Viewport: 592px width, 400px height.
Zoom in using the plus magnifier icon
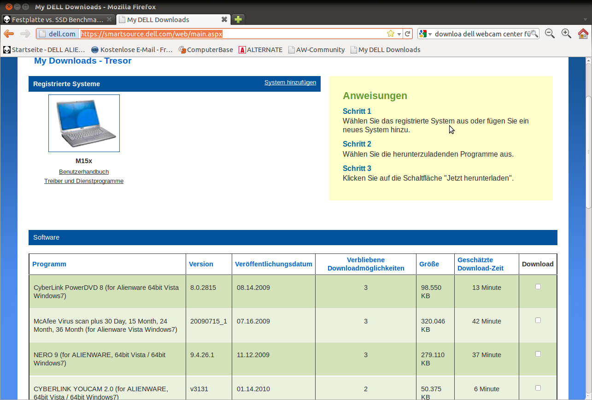[566, 33]
